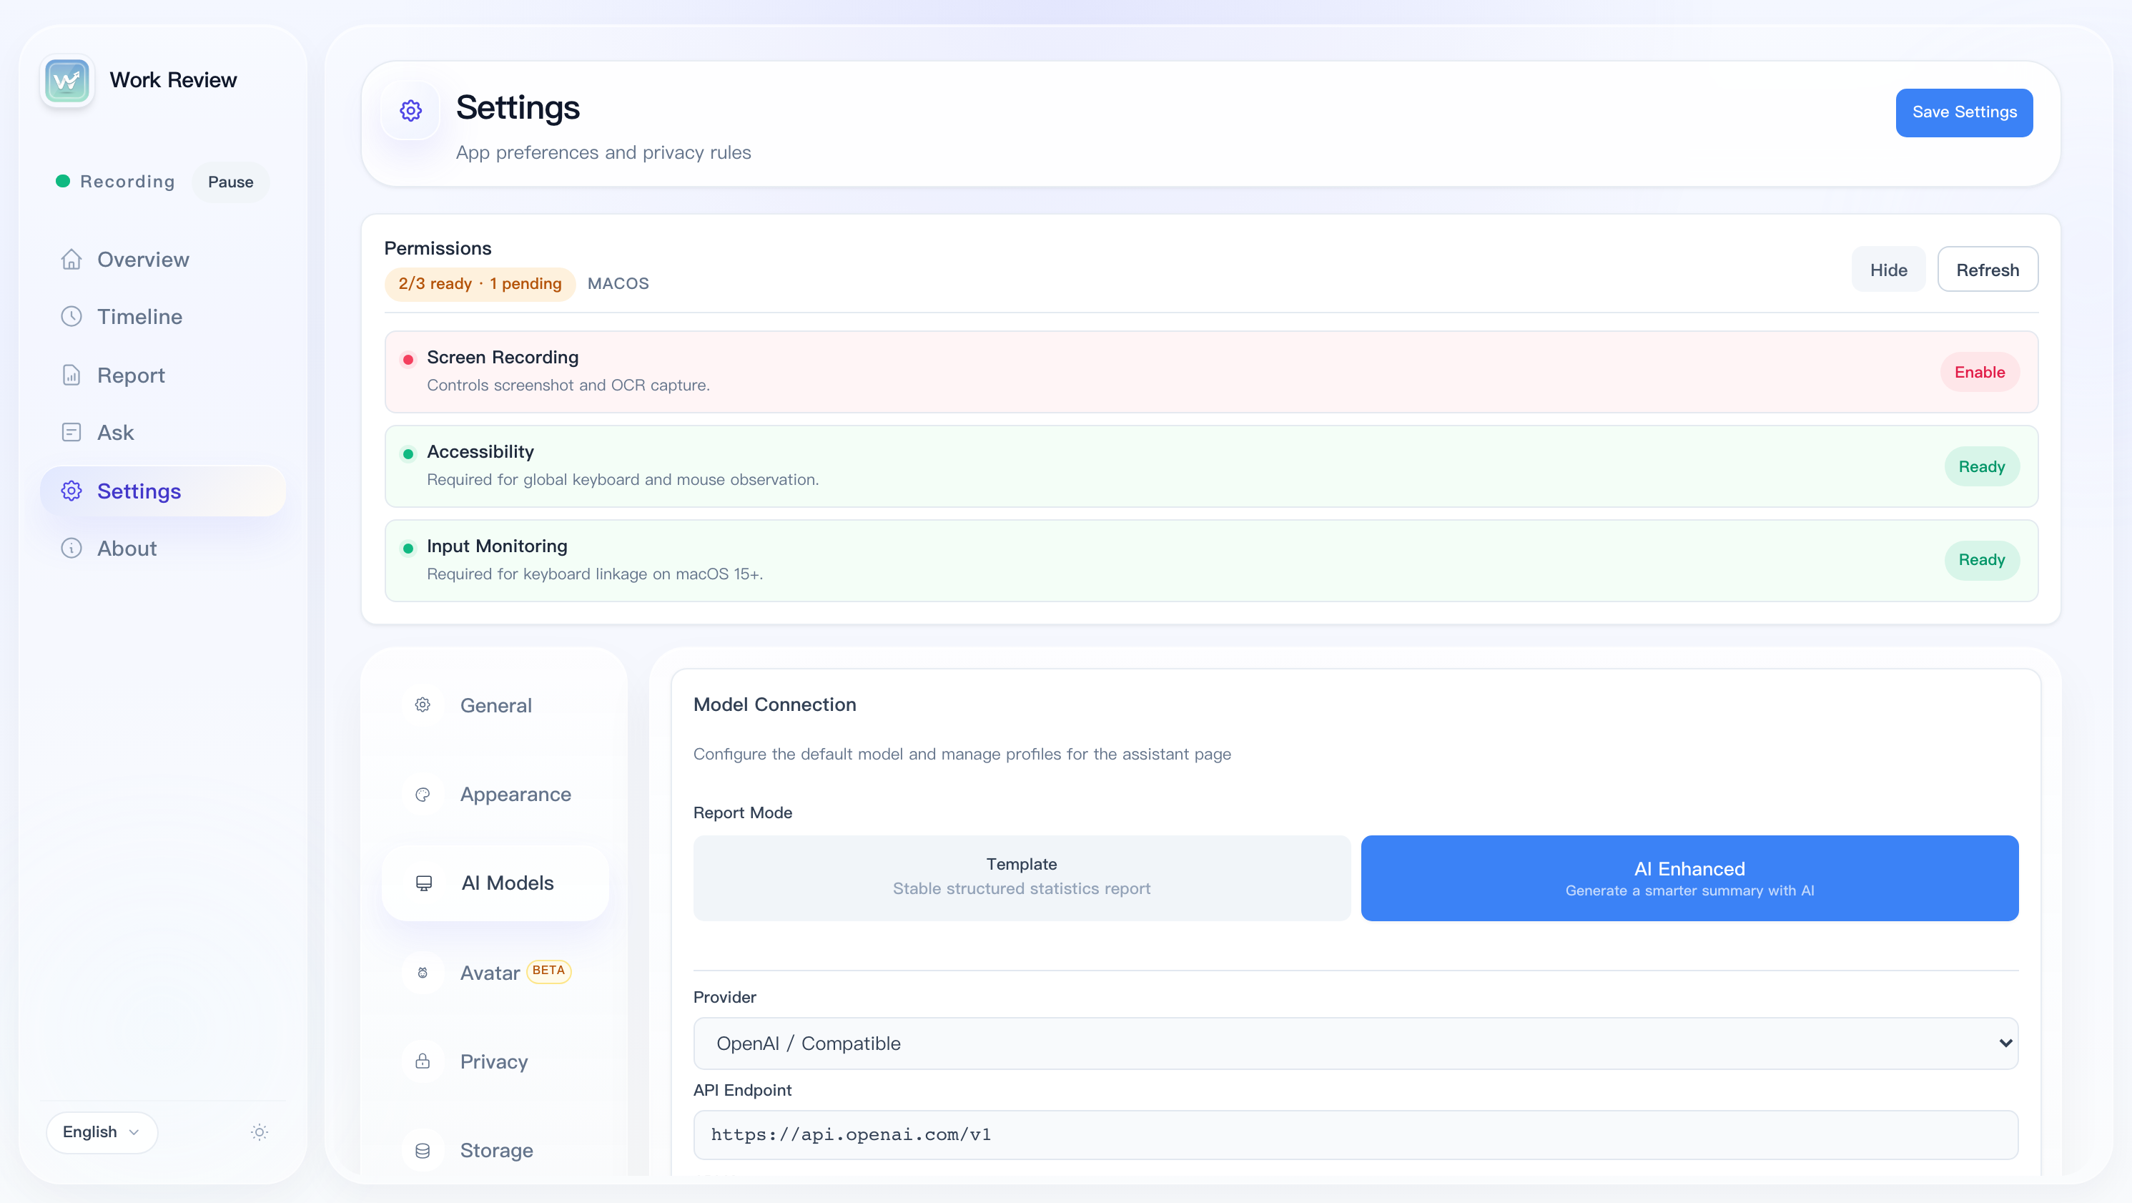Click the Model Connection heading
Image resolution: width=2132 pixels, height=1203 pixels.
point(774,704)
